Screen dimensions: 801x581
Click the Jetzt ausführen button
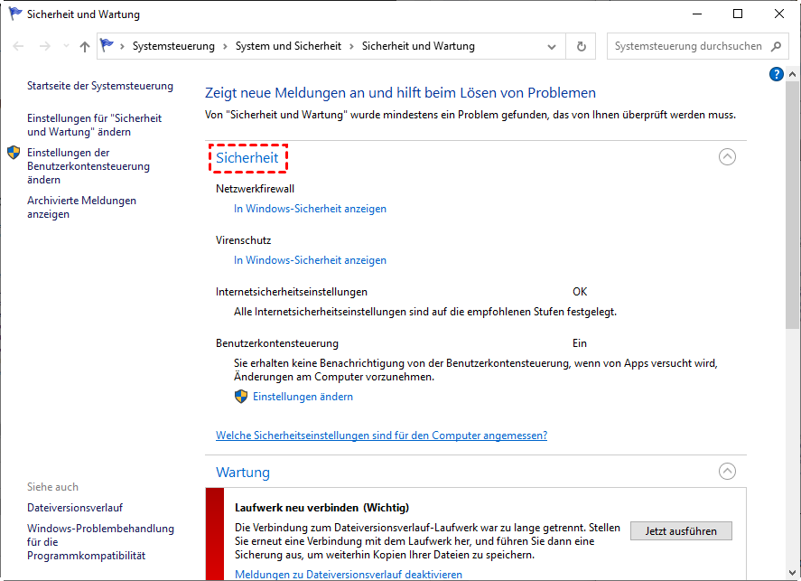click(681, 531)
